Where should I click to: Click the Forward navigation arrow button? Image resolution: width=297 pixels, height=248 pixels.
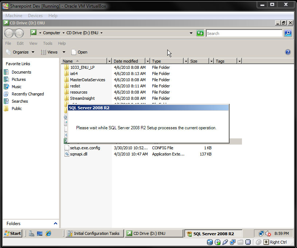point(19,34)
